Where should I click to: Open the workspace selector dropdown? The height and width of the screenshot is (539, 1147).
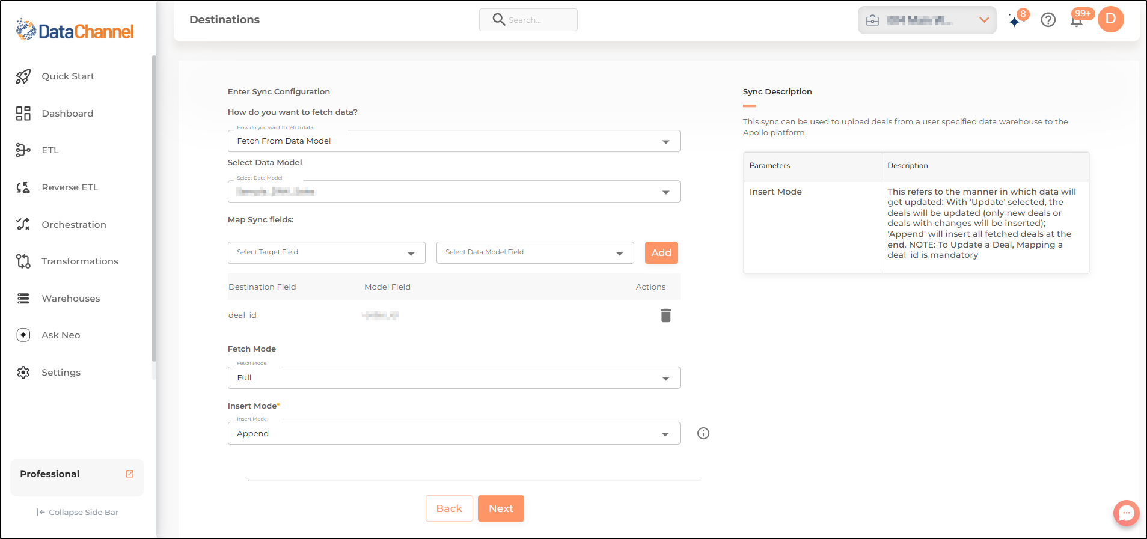pos(927,20)
